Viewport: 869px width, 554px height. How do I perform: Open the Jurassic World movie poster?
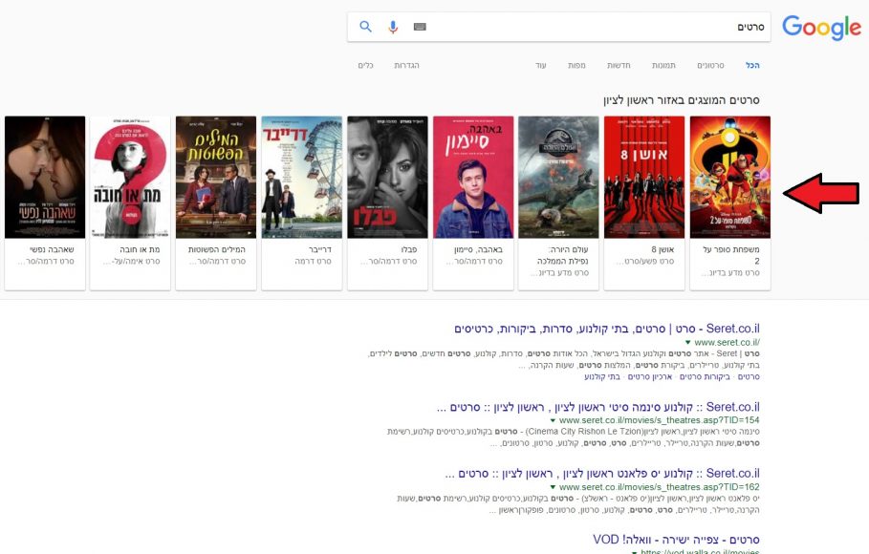(558, 177)
